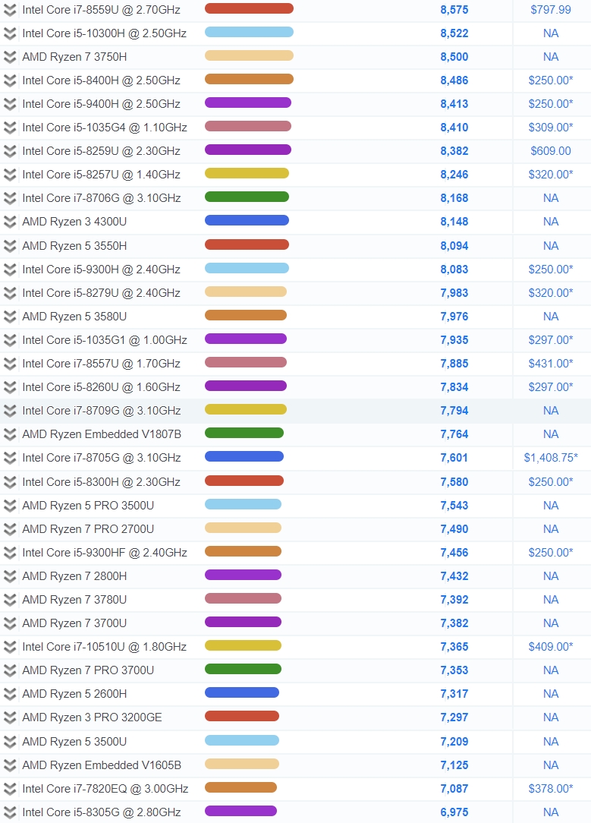Click the double-chevron icon beside AMD Ryzen 5 3550H
Image resolution: width=591 pixels, height=823 pixels.
(x=10, y=246)
